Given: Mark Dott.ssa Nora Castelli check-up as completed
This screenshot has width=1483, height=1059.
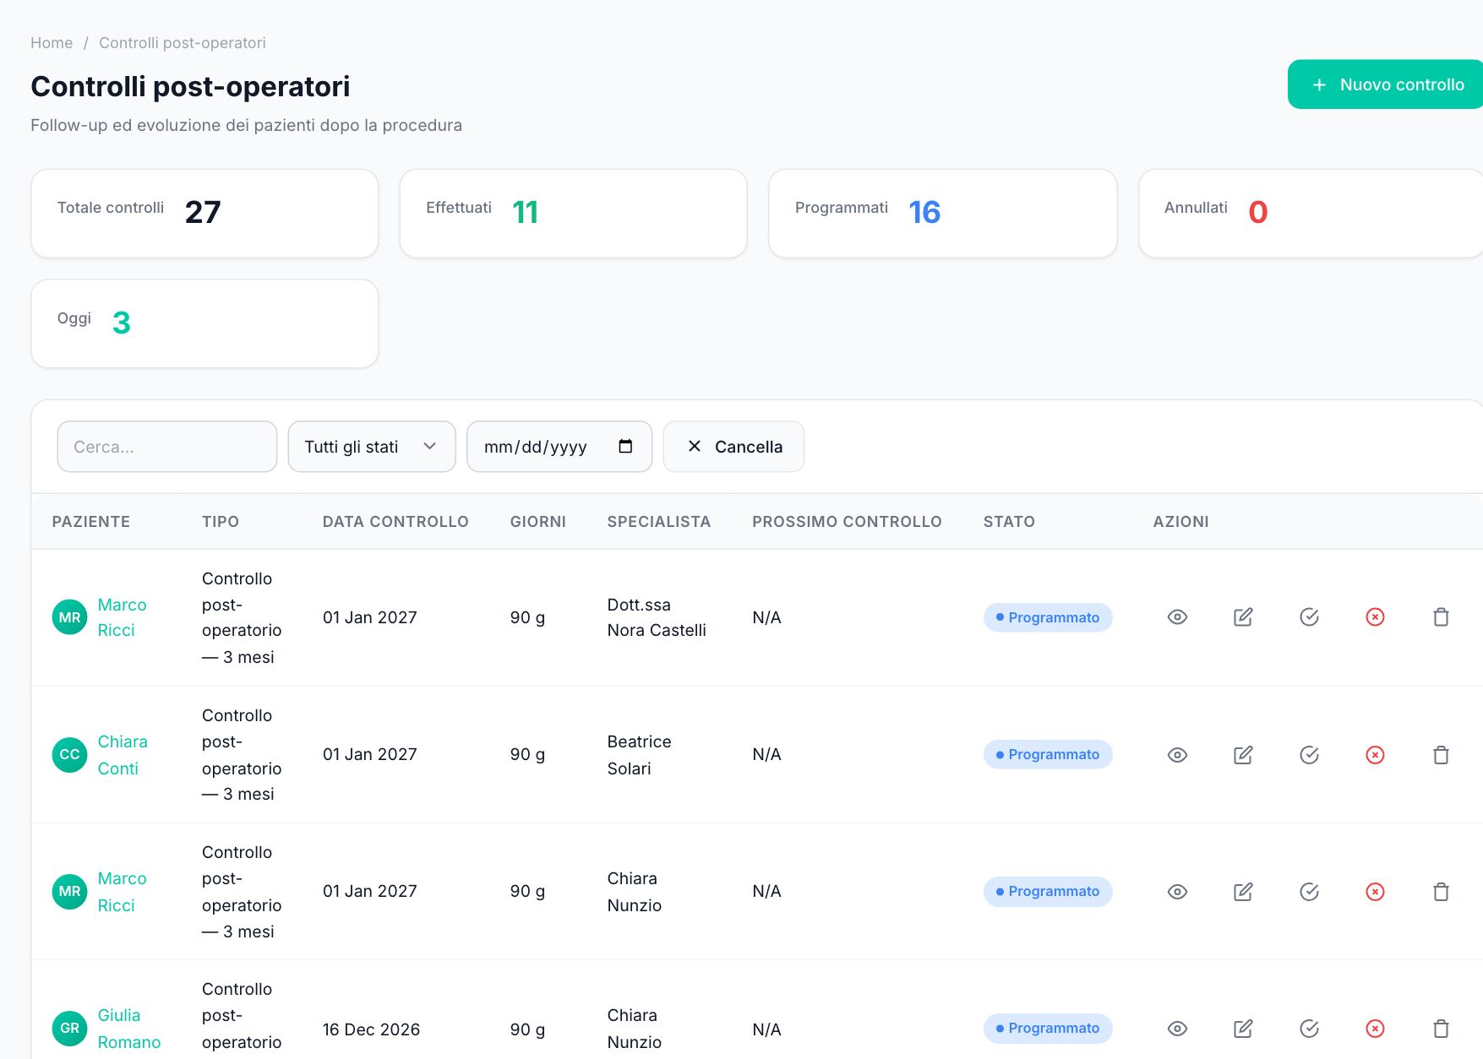Looking at the screenshot, I should 1309,617.
